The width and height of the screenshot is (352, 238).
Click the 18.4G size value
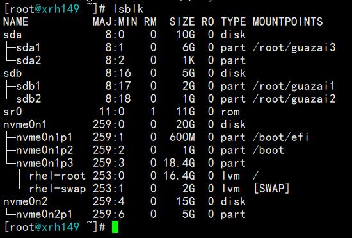(x=179, y=163)
